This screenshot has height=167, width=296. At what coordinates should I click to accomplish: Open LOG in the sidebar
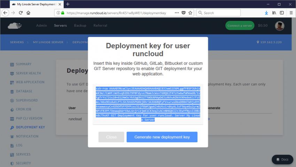[x=19, y=145]
